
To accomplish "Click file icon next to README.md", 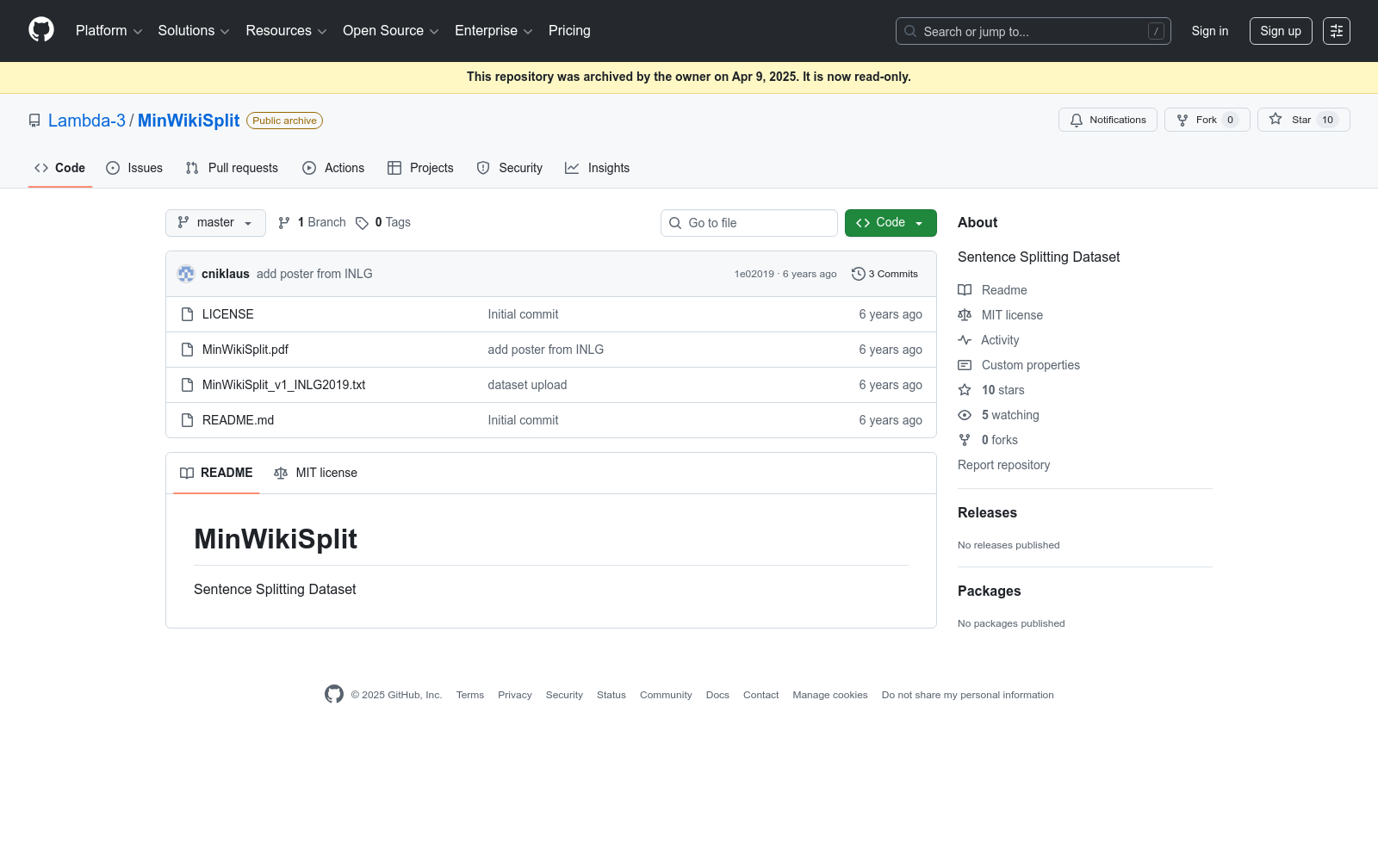I will (x=187, y=420).
